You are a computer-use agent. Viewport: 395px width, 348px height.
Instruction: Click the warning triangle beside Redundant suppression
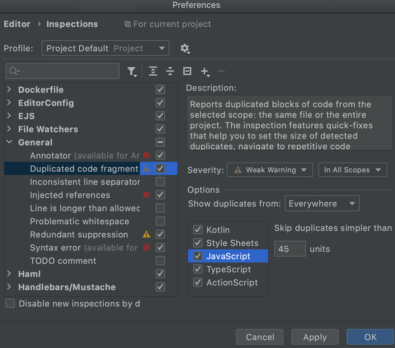(146, 234)
